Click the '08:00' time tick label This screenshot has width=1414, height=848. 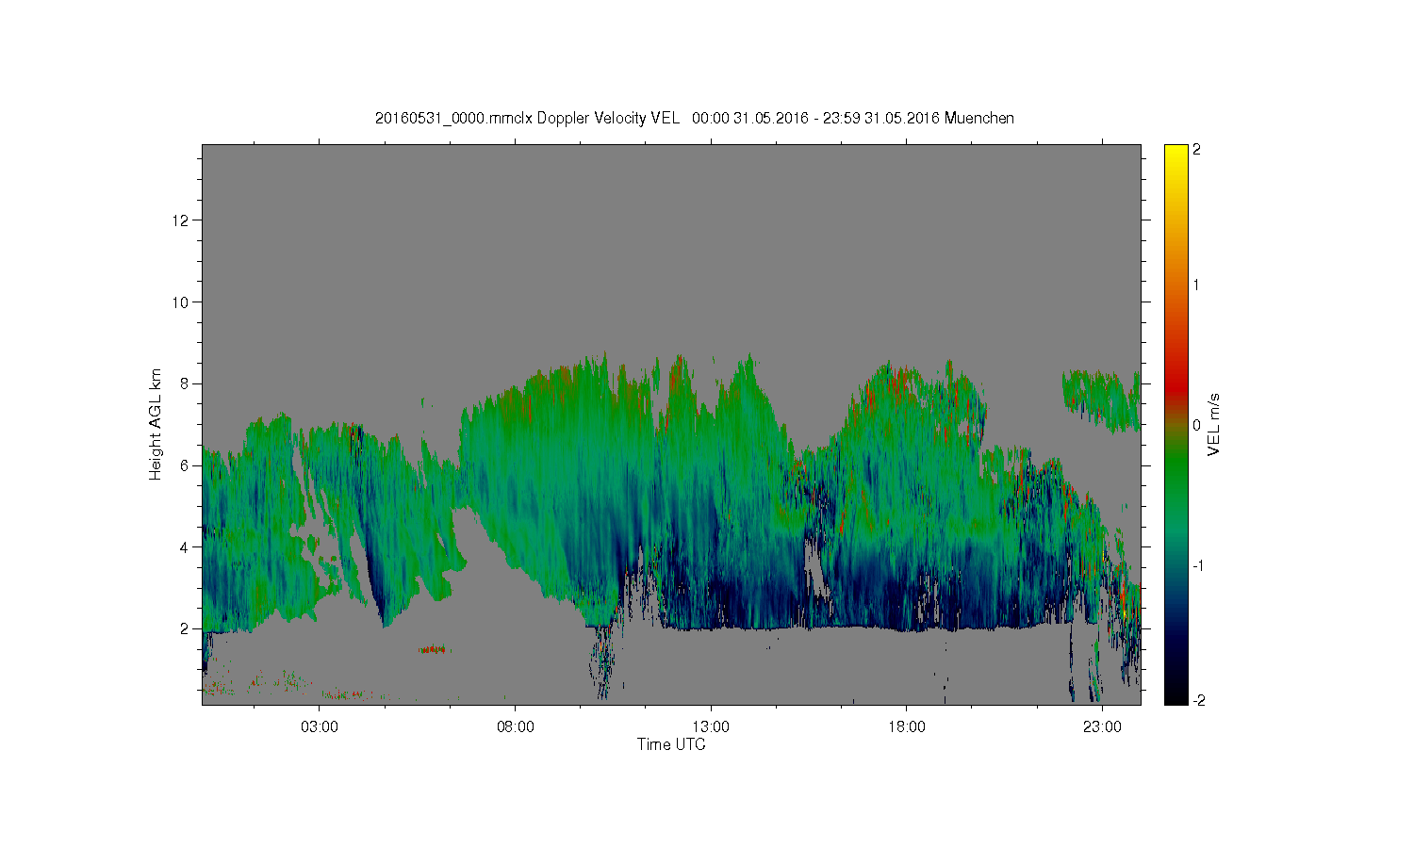(x=516, y=727)
